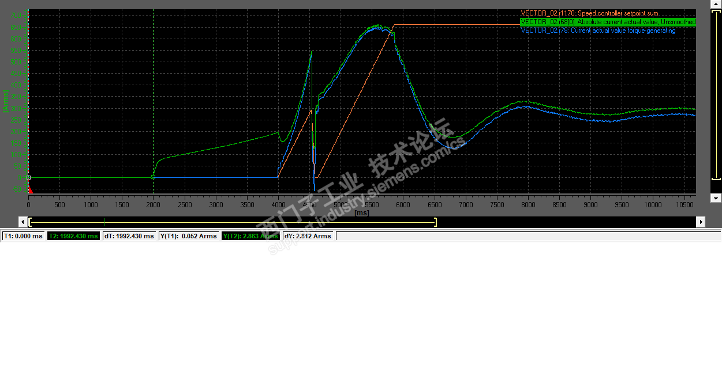
Task: Select the red trigger marker at time zero
Action: (x=31, y=189)
